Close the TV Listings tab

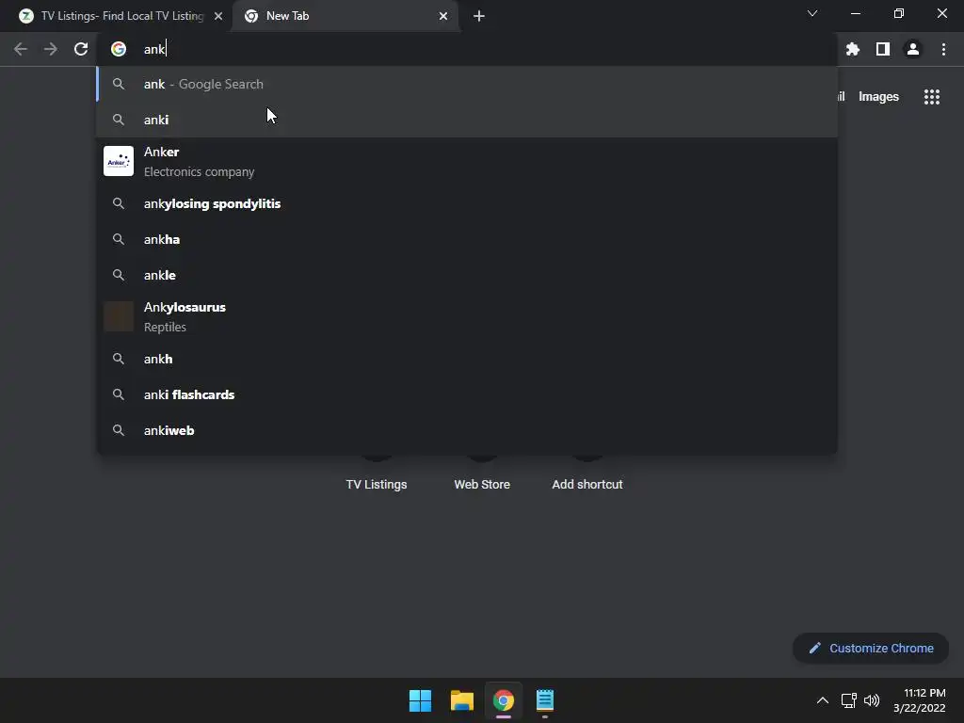(x=218, y=16)
